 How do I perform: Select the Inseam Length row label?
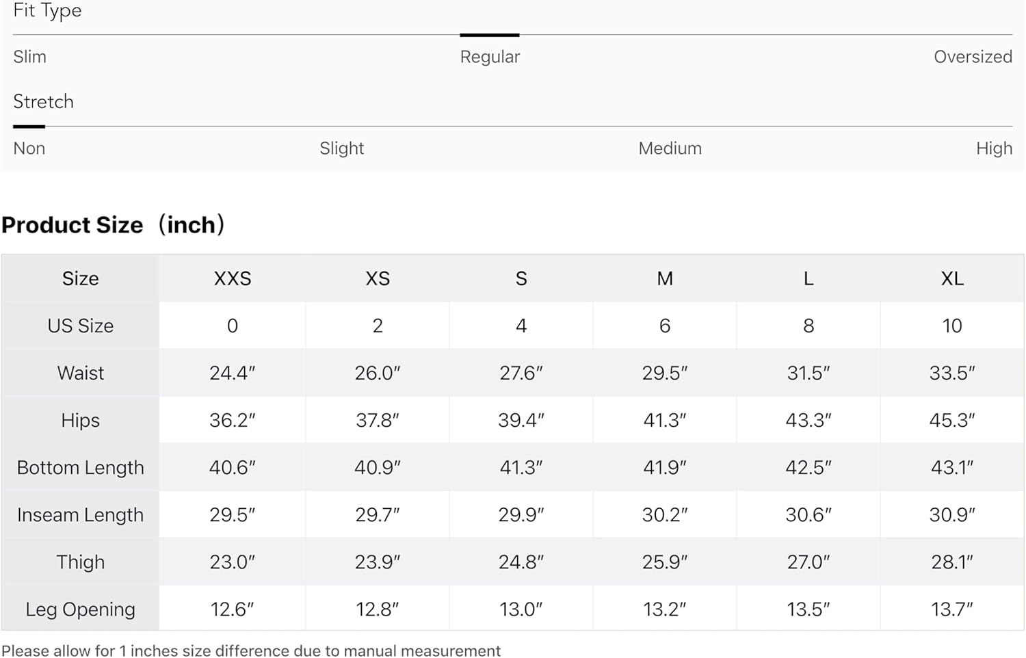(81, 514)
